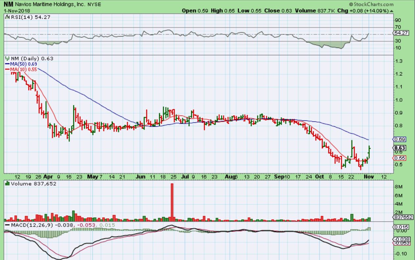Viewport: 415px width, 260px height.
Task: Open the StockCharts.com watermark link
Action: point(373,5)
